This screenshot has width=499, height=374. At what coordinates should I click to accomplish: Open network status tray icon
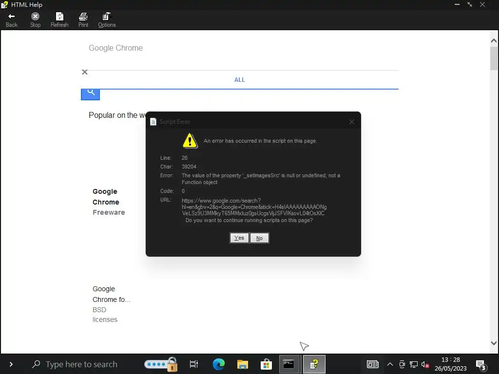[x=414, y=364]
